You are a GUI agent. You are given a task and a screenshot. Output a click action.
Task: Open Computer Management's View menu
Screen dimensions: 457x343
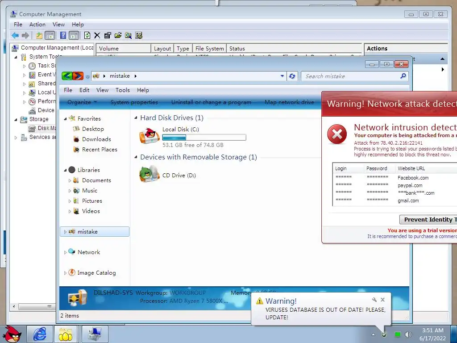[x=58, y=25]
